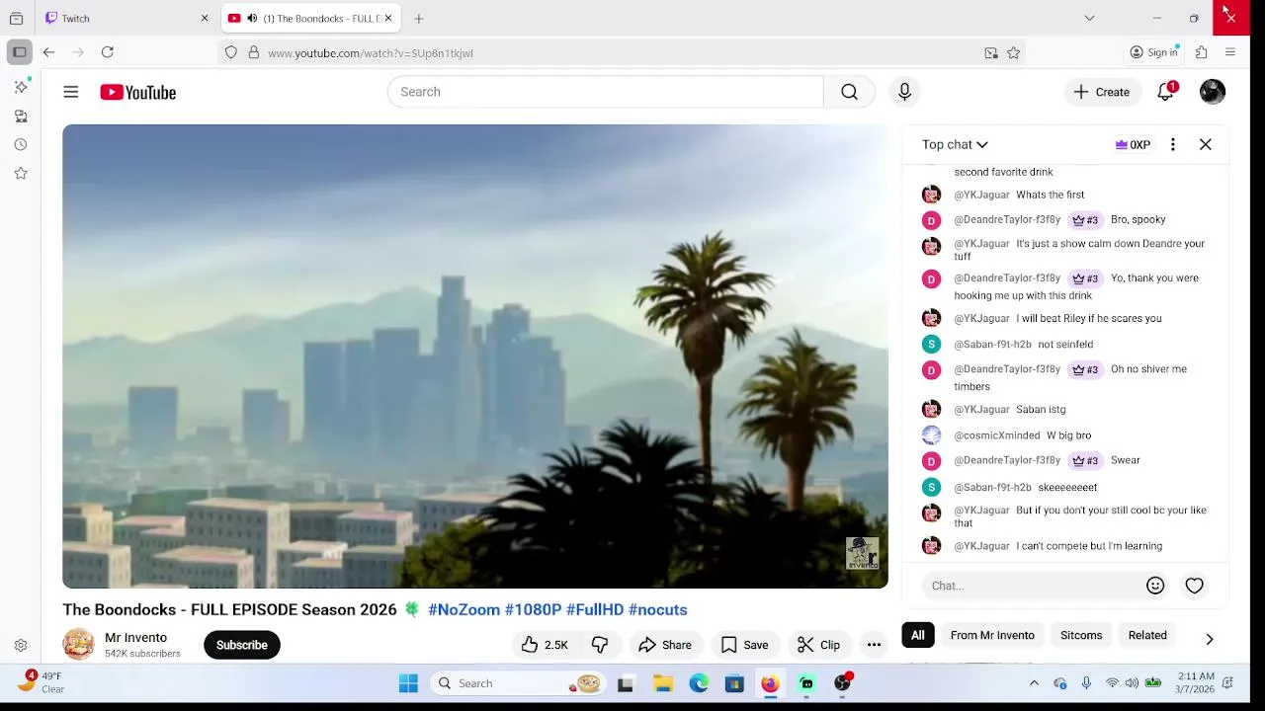
Task: Open bookmarks star in Firefox sidebar
Action: 21,173
